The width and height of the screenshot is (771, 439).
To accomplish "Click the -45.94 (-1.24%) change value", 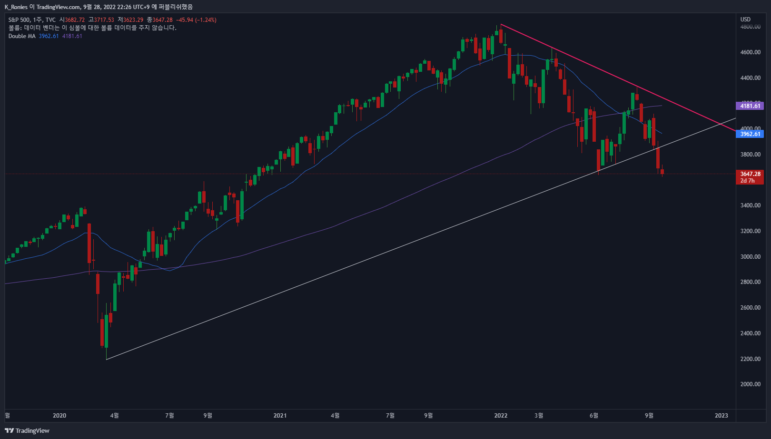I will coord(196,20).
